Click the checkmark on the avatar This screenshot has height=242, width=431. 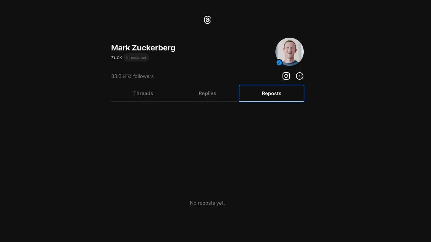[279, 63]
